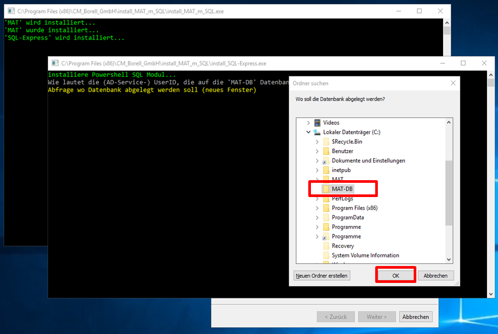The height and width of the screenshot is (334, 498).
Task: Click the $Recycle.Bin folder icon
Action: tap(326, 142)
